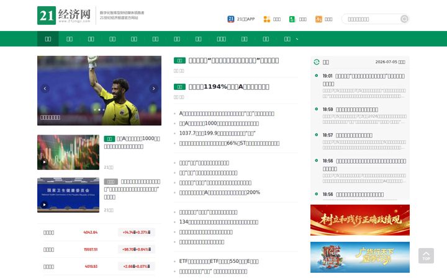Open the 18:57 live feed entry
The width and height of the screenshot is (447, 279).
pos(348,135)
